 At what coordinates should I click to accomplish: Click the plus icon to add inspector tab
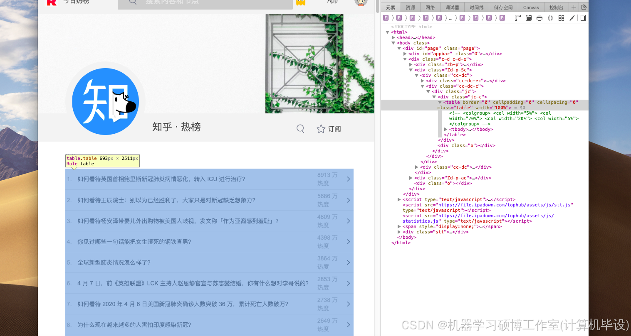[574, 7]
